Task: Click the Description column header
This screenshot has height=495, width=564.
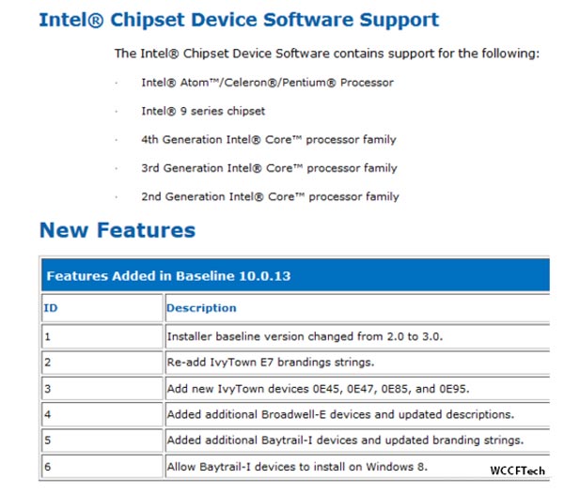Action: coord(201,307)
